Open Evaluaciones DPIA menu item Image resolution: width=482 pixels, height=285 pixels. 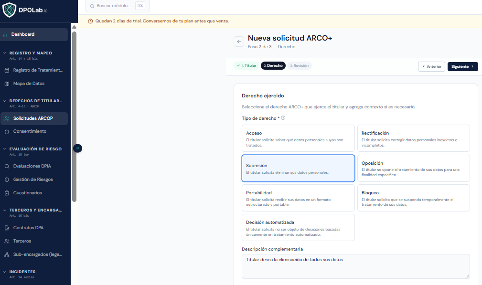(x=34, y=166)
